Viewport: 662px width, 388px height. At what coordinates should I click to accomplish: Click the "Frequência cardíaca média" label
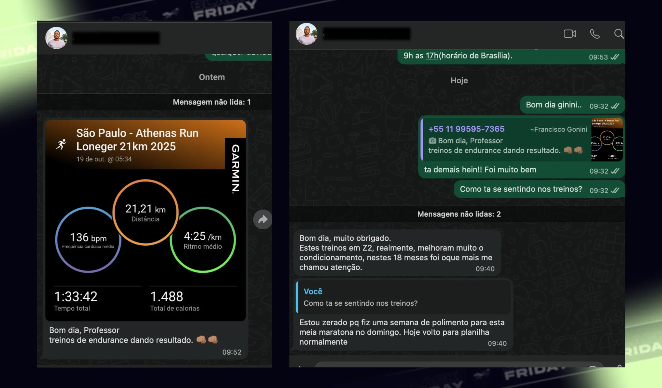pyautogui.click(x=88, y=247)
